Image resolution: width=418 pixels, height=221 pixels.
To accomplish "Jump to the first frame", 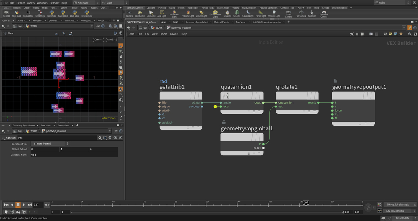I will 6,205.
